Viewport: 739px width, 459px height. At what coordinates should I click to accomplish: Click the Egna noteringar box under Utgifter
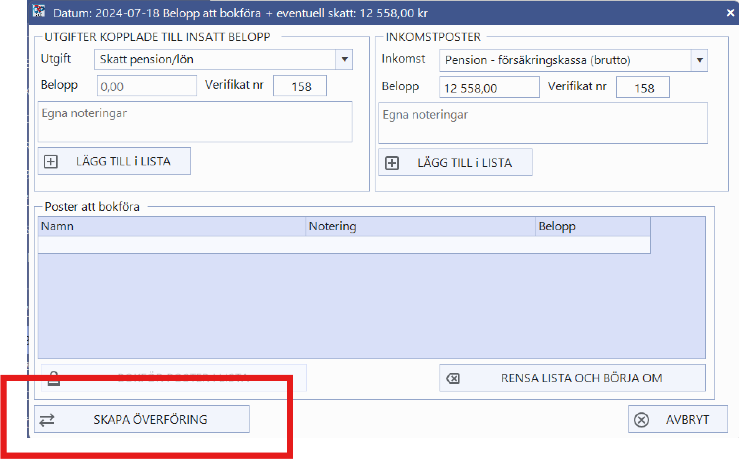coord(195,122)
